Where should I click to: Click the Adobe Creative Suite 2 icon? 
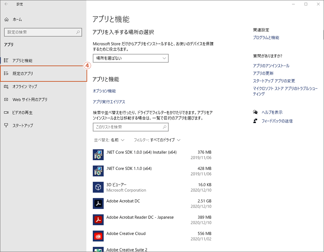(x=98, y=249)
